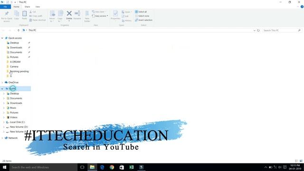The image size is (304, 171).
Task: Switch to large icons view in status bar
Action: [x=301, y=161]
